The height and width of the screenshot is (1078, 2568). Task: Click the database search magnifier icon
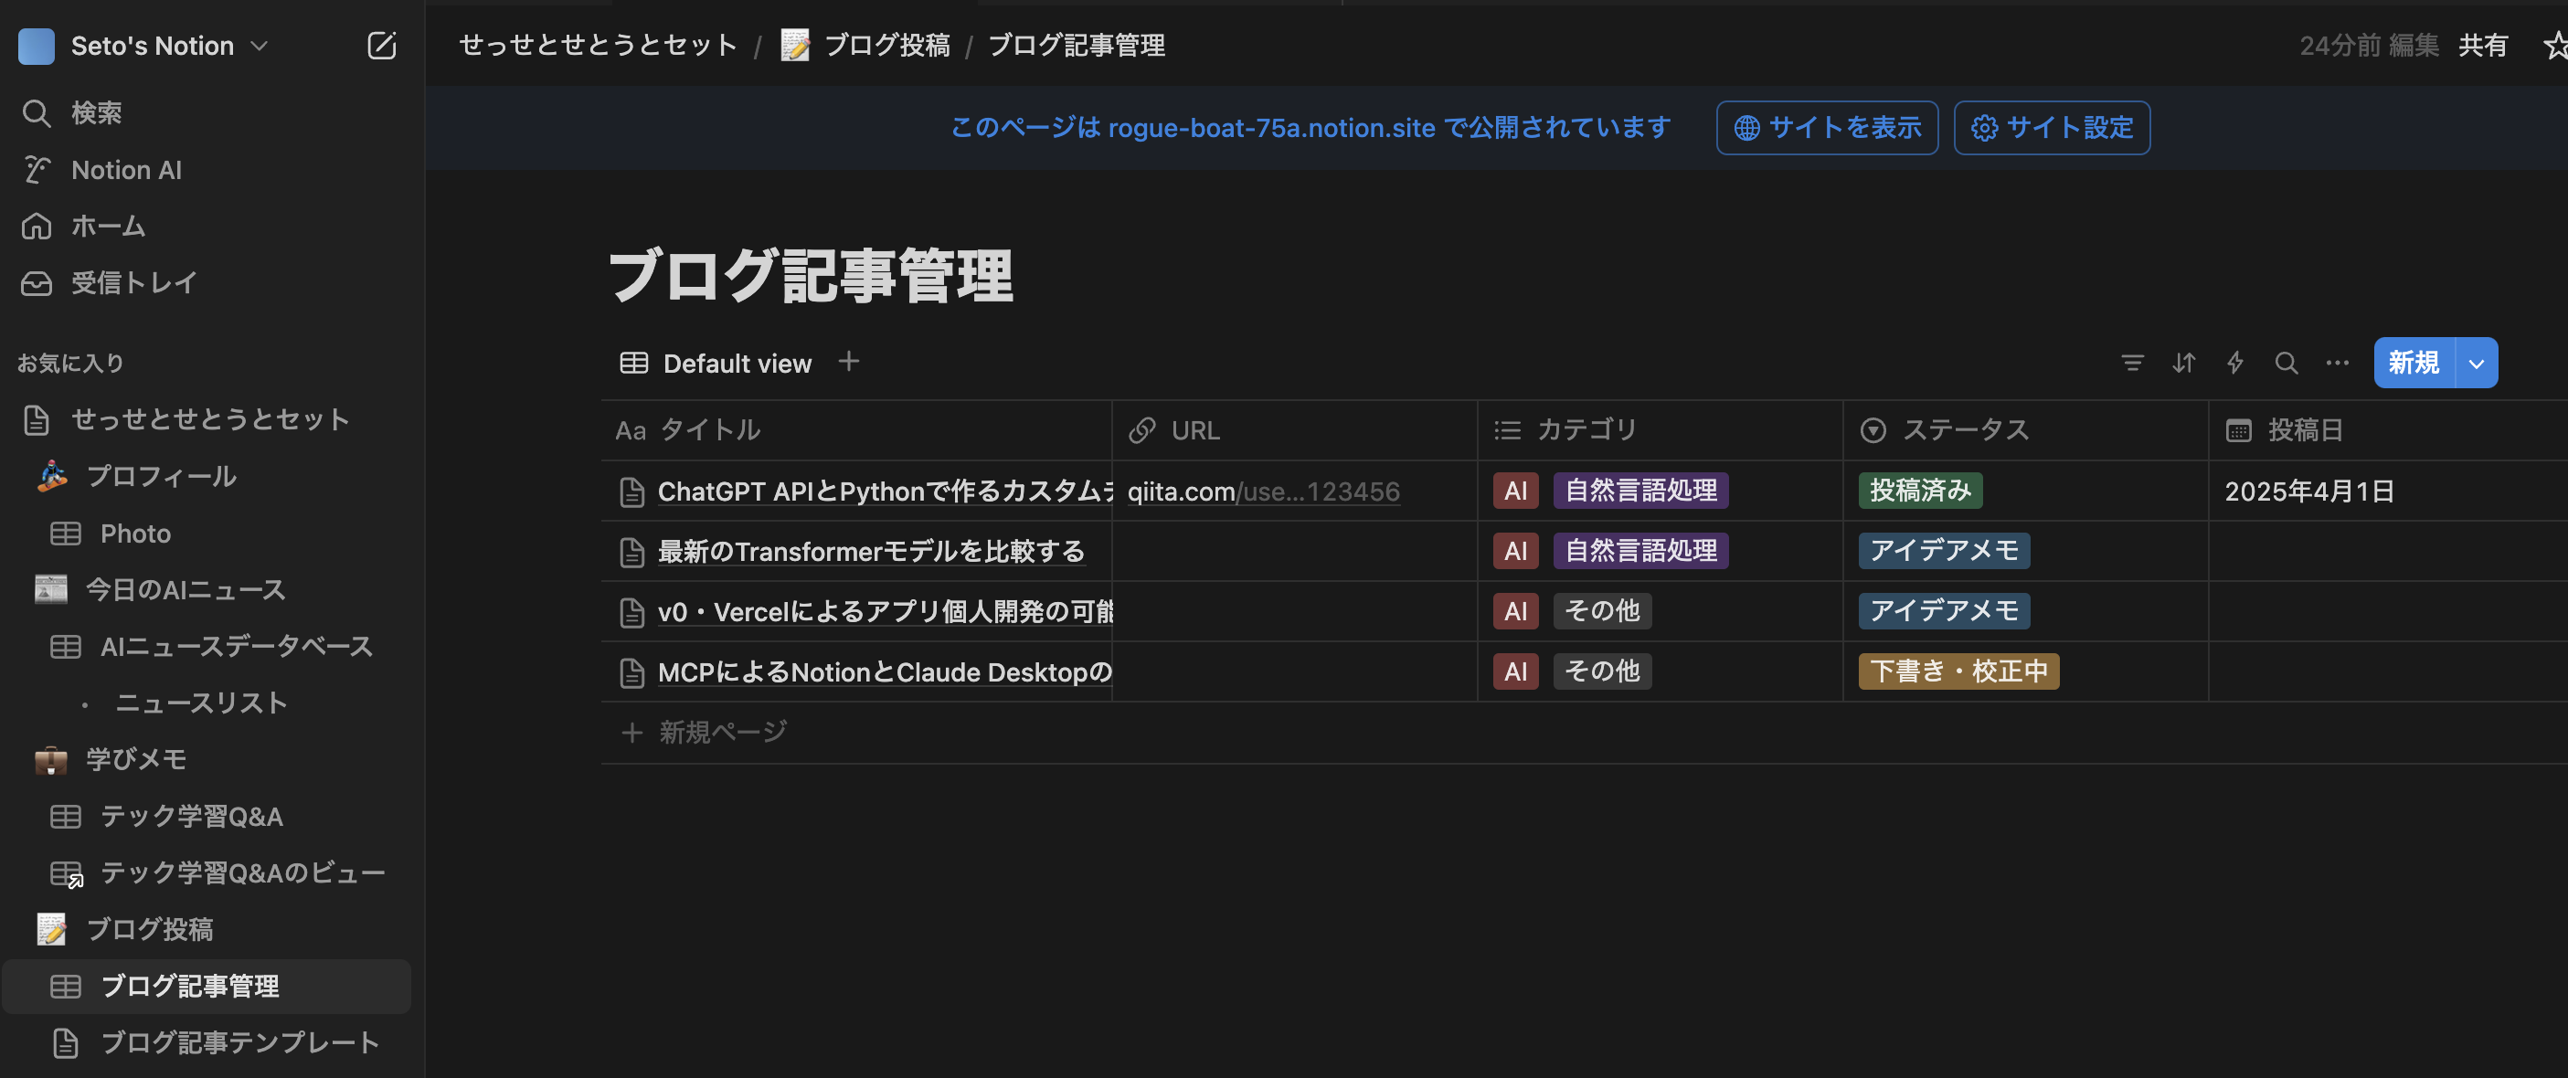click(x=2286, y=363)
